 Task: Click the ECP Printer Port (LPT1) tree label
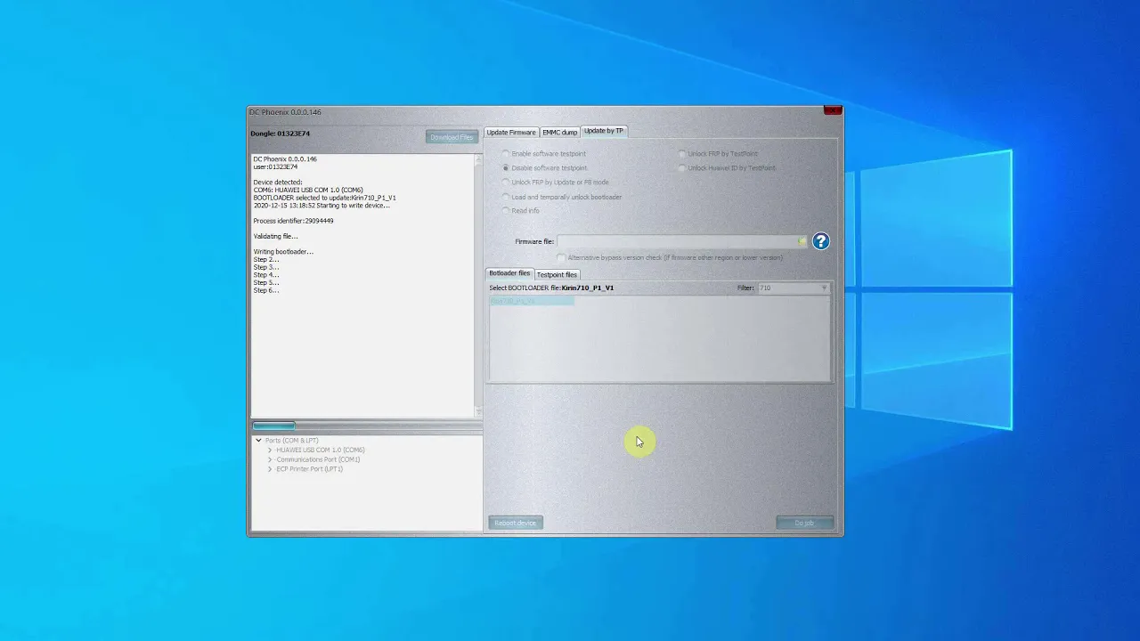coord(309,469)
